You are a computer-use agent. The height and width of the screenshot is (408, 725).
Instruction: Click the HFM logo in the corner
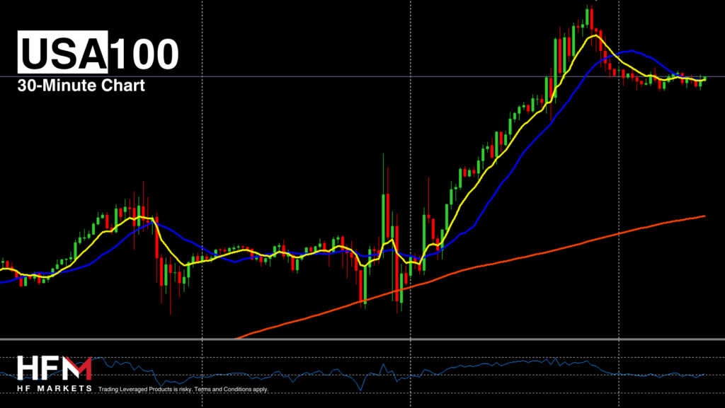point(54,369)
